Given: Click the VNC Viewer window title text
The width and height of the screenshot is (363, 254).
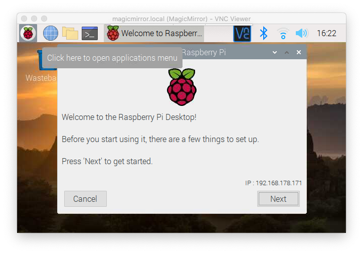Looking at the screenshot, I should pyautogui.click(x=181, y=19).
